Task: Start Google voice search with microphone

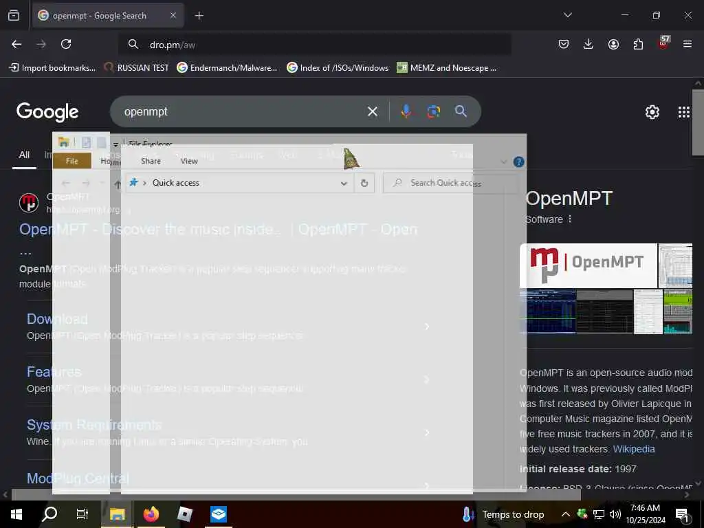Action: click(406, 111)
